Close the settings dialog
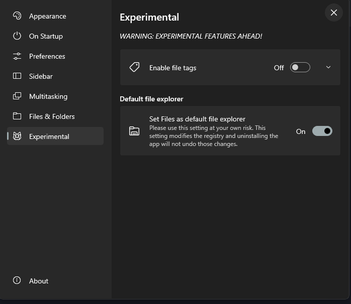Image resolution: width=351 pixels, height=304 pixels. tap(333, 13)
